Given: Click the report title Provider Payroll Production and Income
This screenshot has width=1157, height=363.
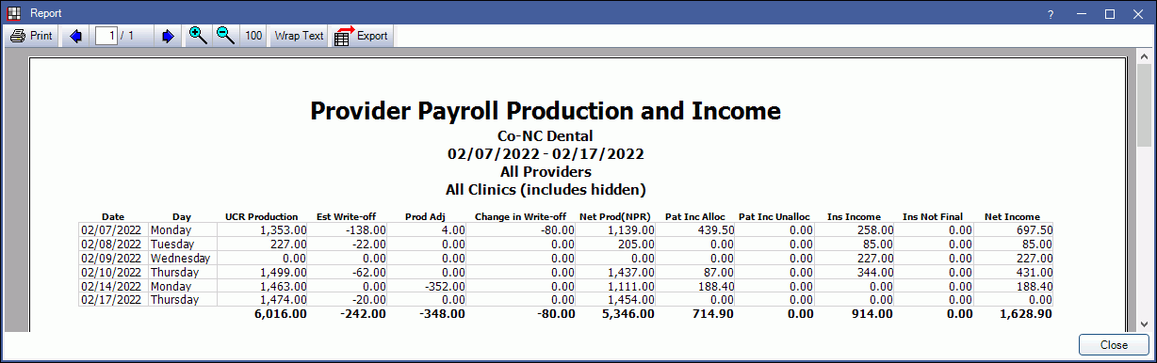Looking at the screenshot, I should (x=546, y=112).
